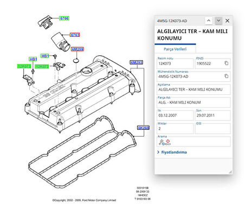Go to next part with down arrow
The image size is (245, 212).
coord(218,21)
